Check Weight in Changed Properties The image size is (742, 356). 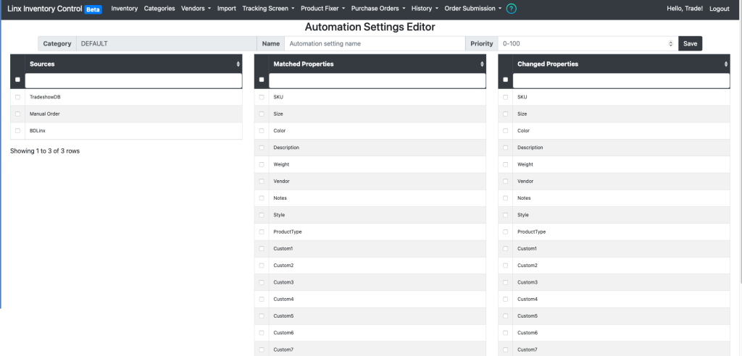point(505,164)
